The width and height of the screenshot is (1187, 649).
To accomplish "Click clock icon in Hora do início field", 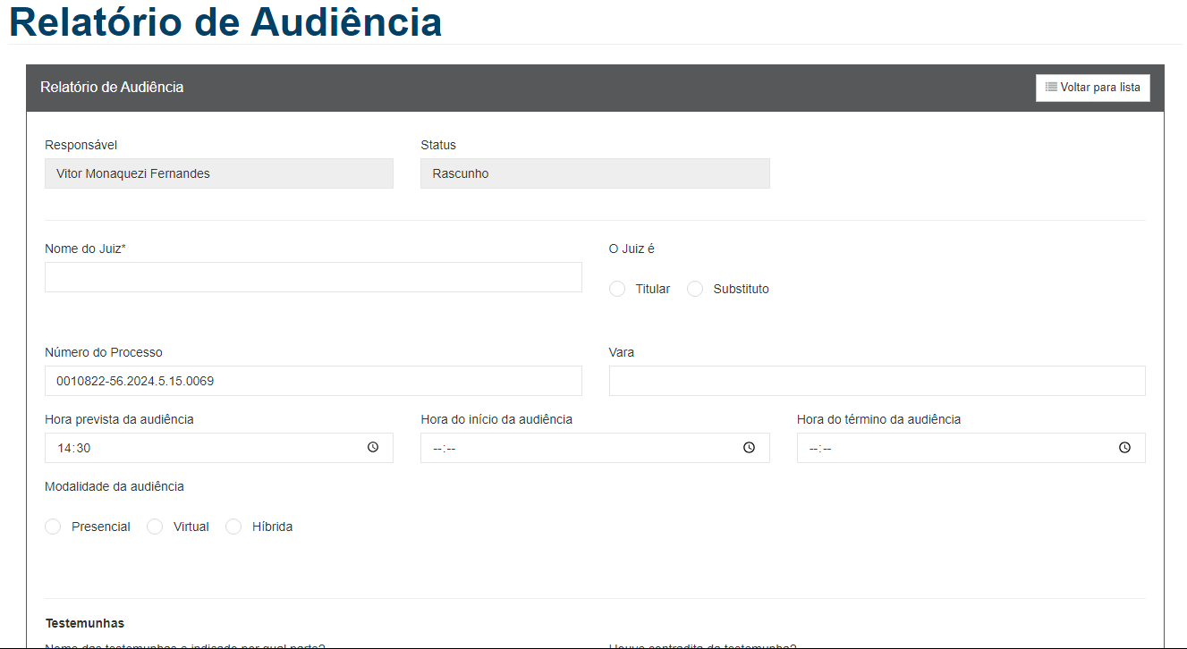I will [x=749, y=448].
